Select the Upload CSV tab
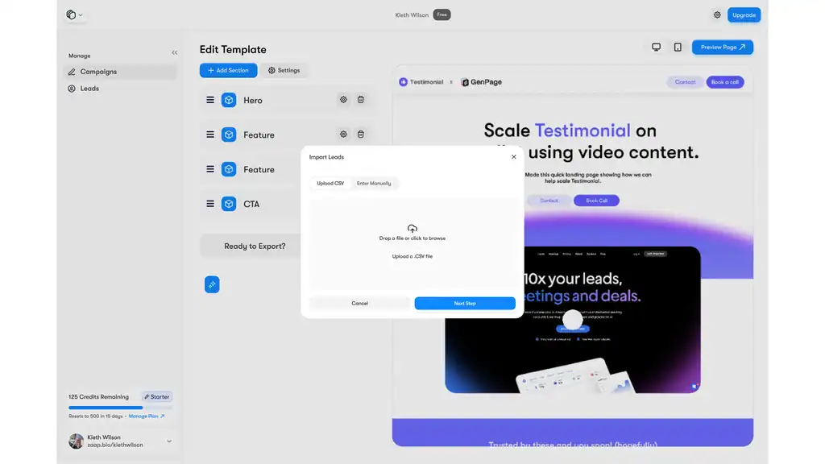This screenshot has height=464, width=825. tap(330, 184)
